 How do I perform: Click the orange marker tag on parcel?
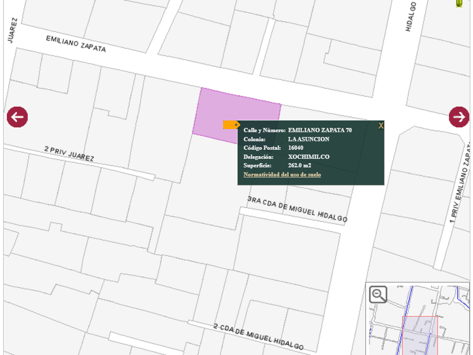(x=231, y=125)
